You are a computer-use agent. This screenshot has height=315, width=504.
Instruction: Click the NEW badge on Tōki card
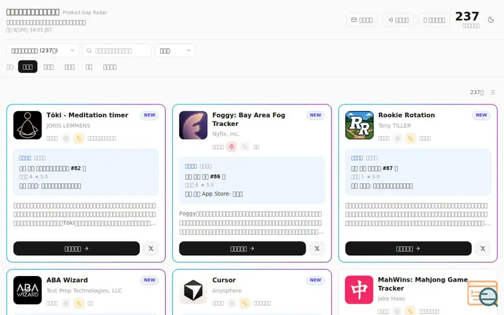[x=149, y=115]
